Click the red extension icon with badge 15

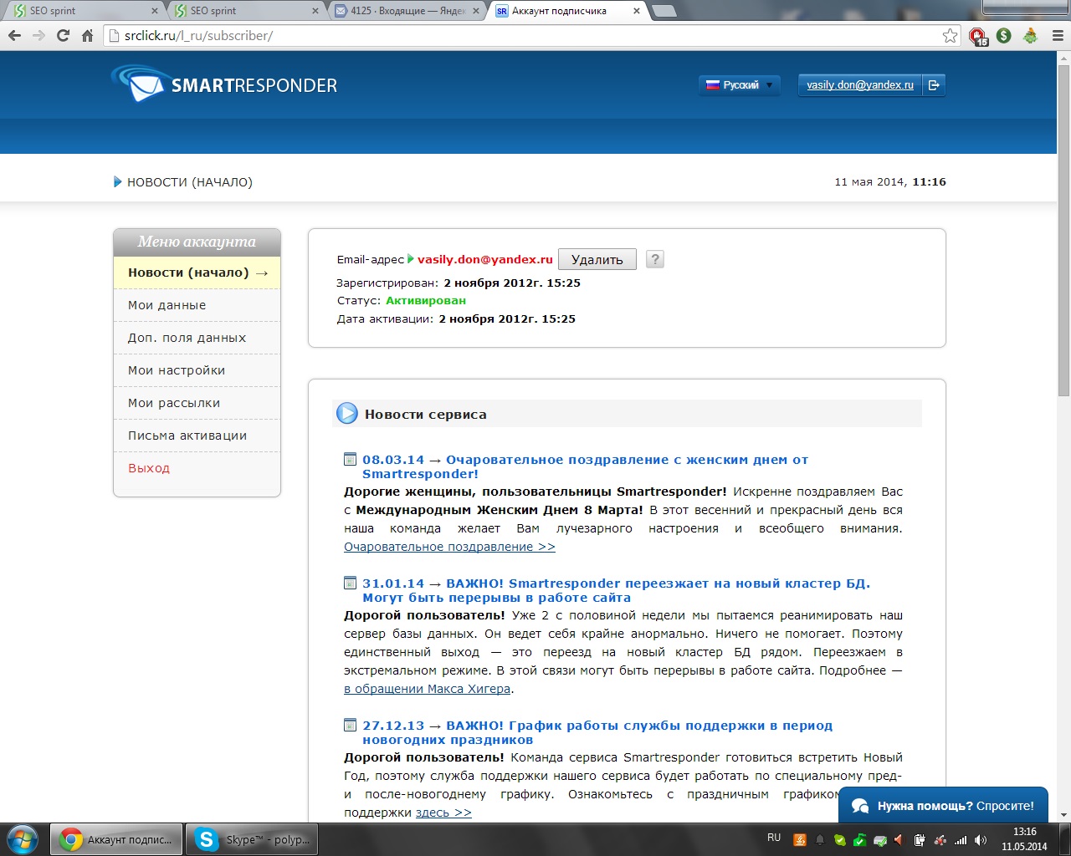978,36
